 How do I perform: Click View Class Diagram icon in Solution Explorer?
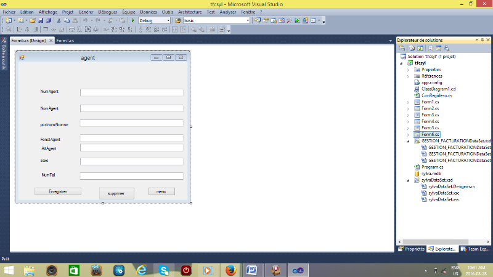tap(446, 49)
